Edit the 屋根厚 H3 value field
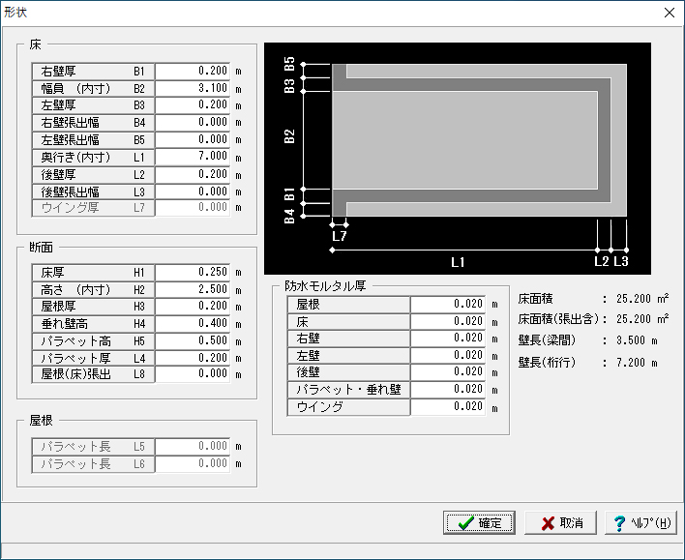 [x=193, y=307]
